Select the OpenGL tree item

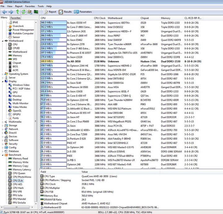coord(15,111)
